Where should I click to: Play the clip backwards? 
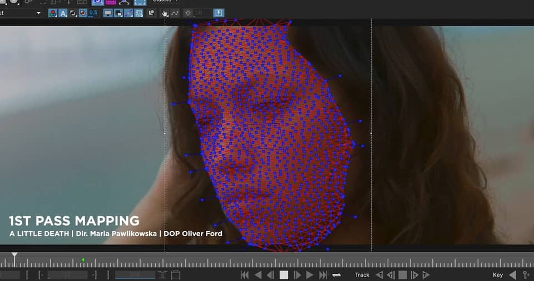(258, 275)
